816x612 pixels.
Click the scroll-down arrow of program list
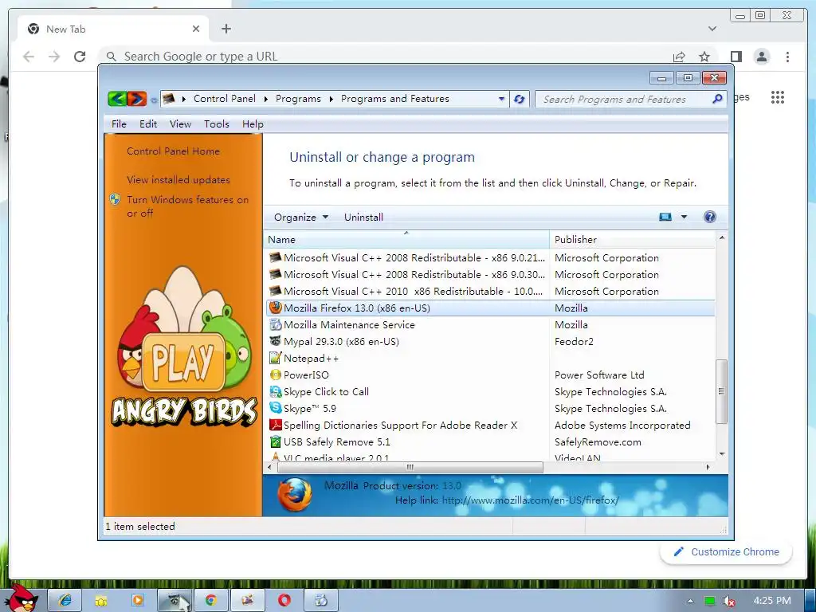(721, 454)
